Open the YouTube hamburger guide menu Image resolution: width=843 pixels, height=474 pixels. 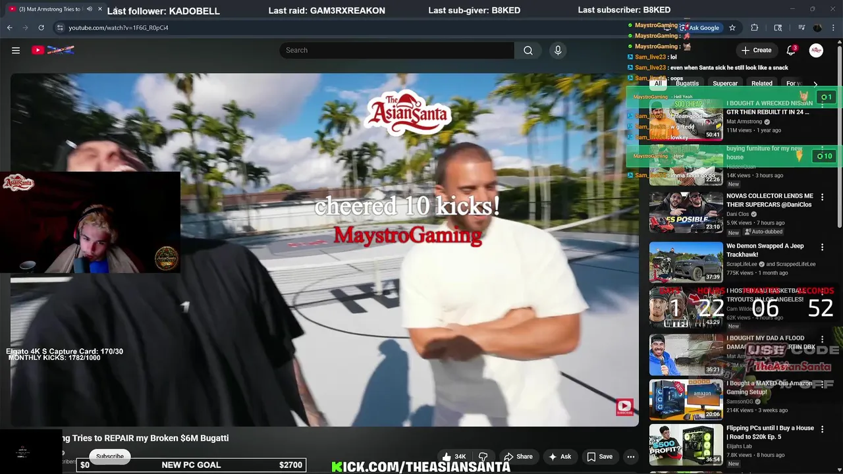tap(16, 50)
